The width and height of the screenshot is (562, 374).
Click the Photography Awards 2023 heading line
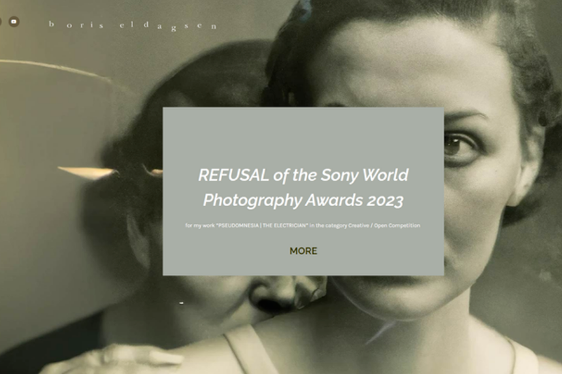[303, 200]
